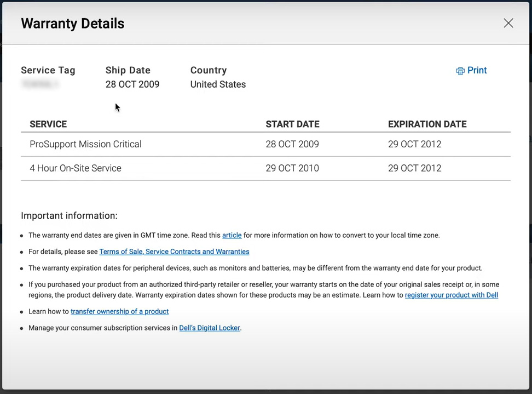Click the United States country value
The width and height of the screenshot is (532, 394).
click(218, 84)
